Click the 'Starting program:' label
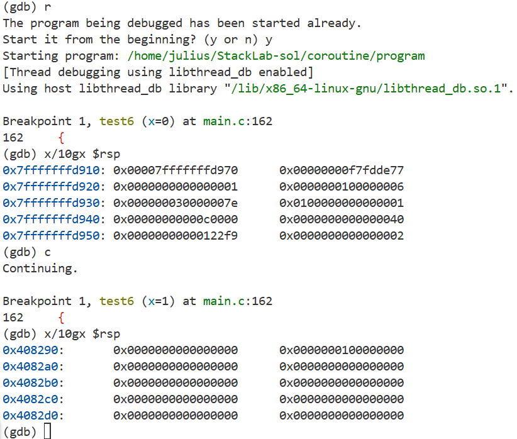The height and width of the screenshot is (439, 517). [61, 56]
